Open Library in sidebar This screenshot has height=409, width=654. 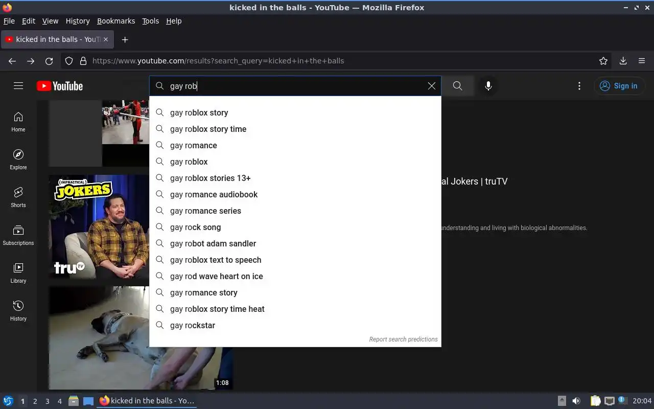pyautogui.click(x=18, y=274)
